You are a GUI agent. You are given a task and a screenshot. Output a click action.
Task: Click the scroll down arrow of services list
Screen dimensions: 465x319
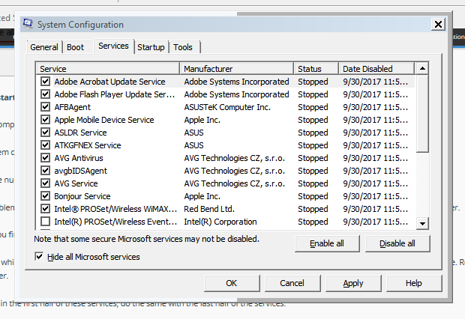pos(422,223)
